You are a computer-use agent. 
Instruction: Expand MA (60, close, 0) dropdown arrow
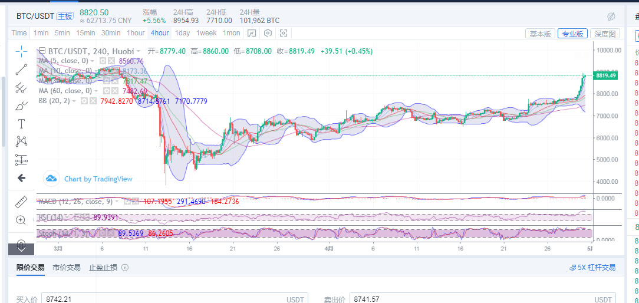pos(96,91)
